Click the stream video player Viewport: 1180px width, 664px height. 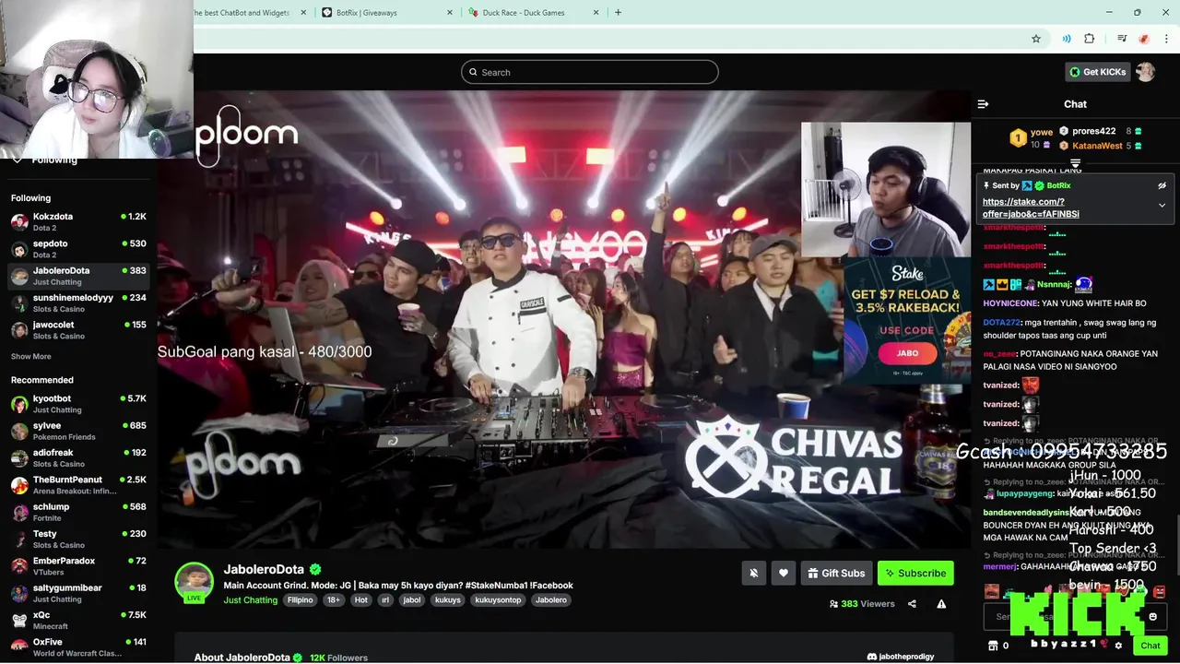tap(563, 319)
